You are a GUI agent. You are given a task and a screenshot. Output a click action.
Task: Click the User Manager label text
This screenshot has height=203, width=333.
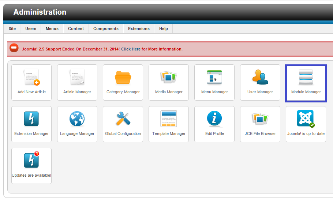[260, 92]
